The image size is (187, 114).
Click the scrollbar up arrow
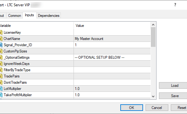153,25
